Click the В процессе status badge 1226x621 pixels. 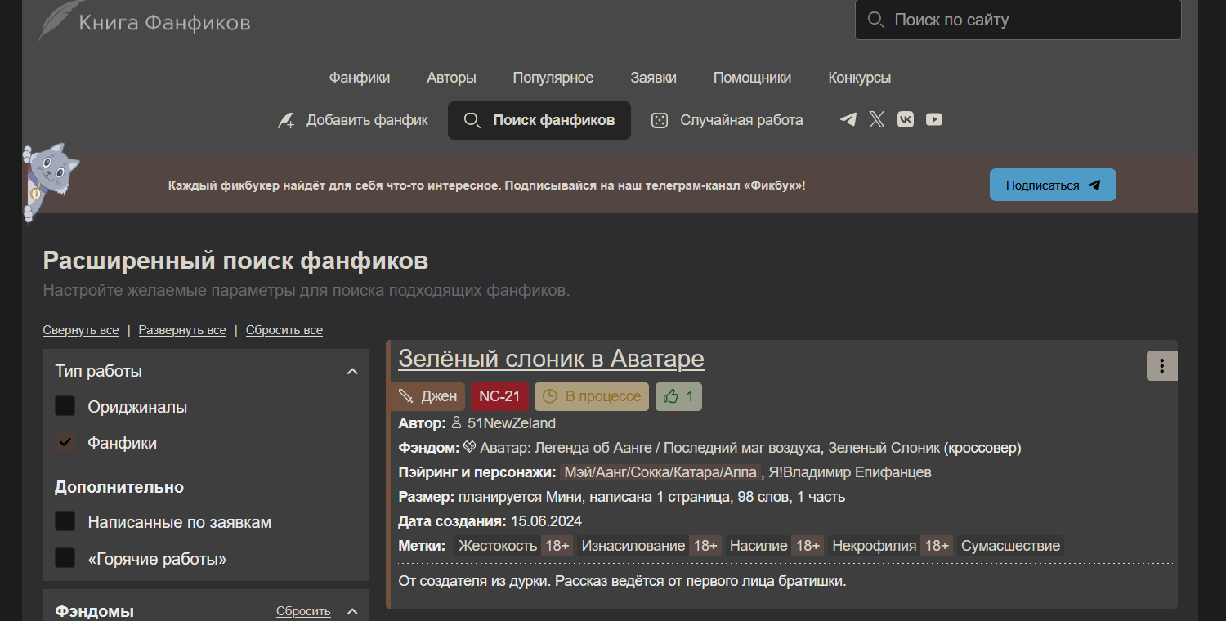592,396
